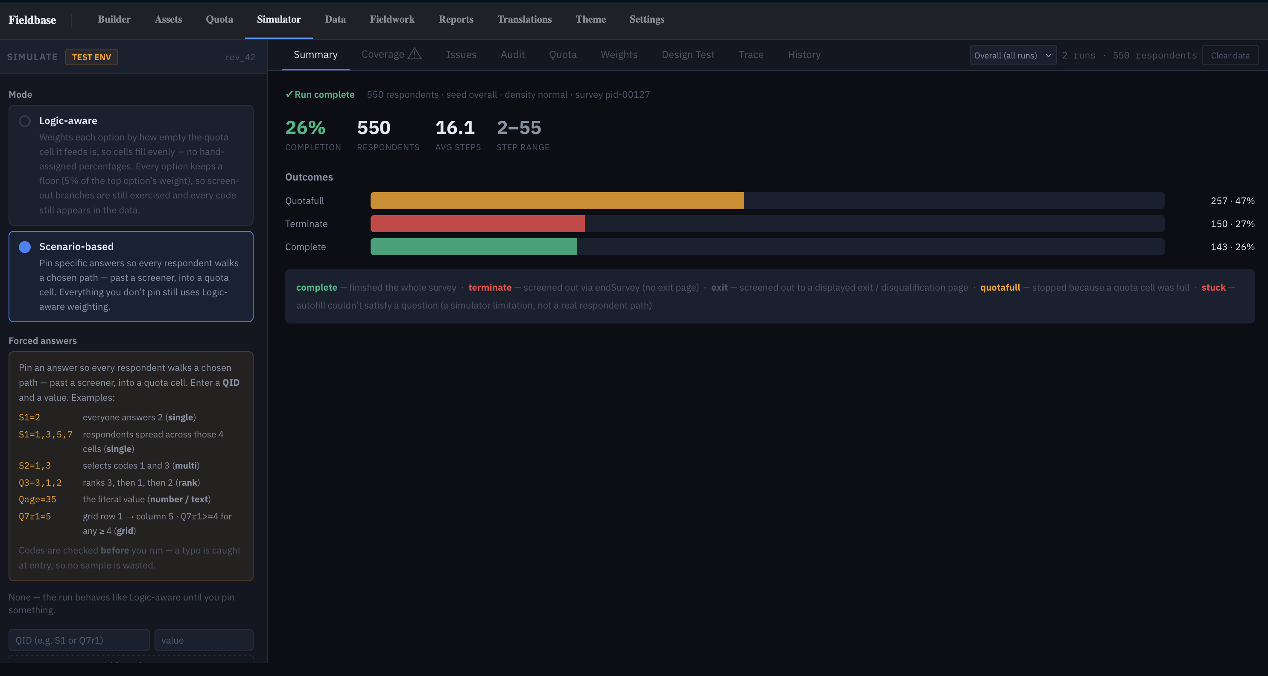The image size is (1268, 676).
Task: Click the S1=1,3,5,7 example code
Action: coord(45,434)
